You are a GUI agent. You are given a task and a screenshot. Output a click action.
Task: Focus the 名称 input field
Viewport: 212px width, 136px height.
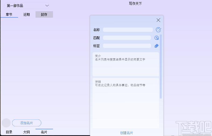coord(128,30)
